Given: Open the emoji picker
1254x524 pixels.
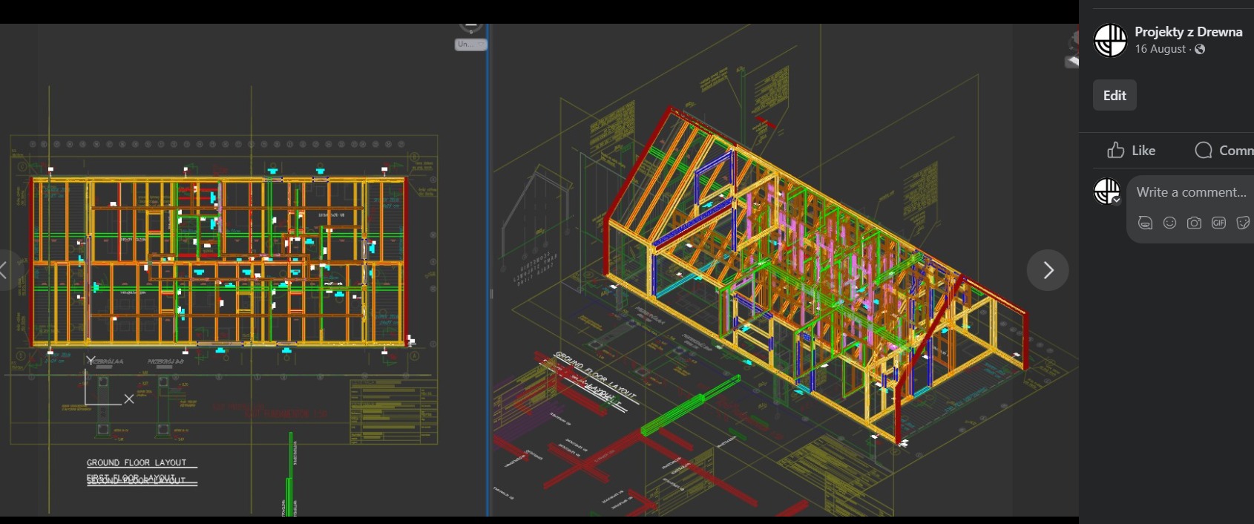Looking at the screenshot, I should coord(1169,223).
